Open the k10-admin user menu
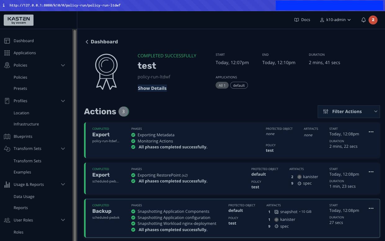 point(335,20)
